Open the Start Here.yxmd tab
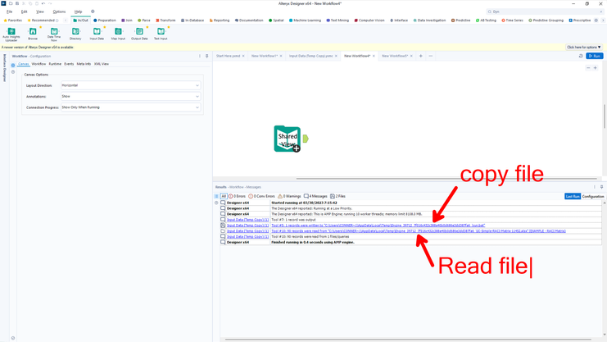 (x=228, y=56)
